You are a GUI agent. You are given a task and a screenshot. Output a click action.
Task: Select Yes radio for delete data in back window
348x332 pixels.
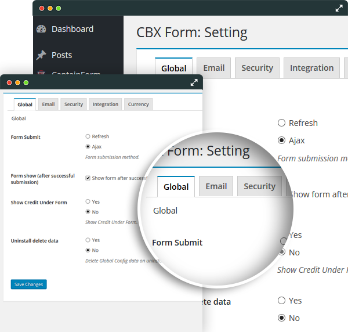[x=281, y=301]
